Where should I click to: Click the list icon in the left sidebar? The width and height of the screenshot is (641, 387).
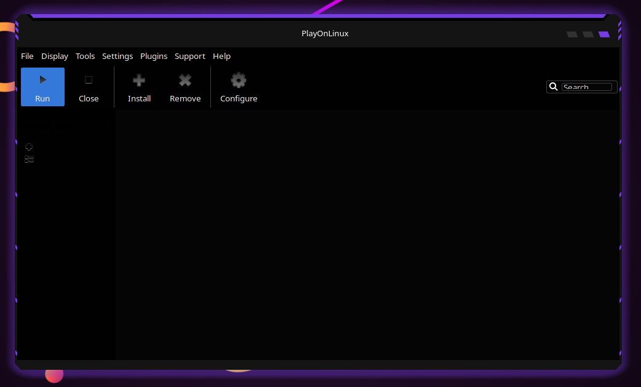[29, 159]
